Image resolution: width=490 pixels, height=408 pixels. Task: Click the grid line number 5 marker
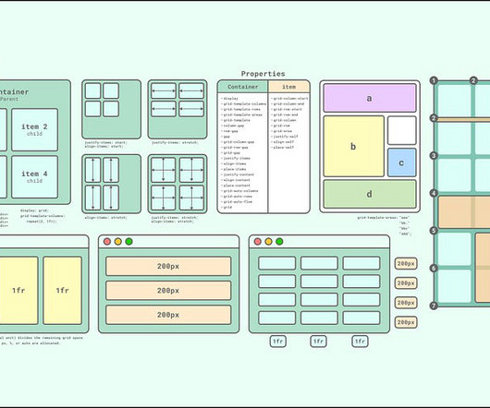[x=434, y=231]
